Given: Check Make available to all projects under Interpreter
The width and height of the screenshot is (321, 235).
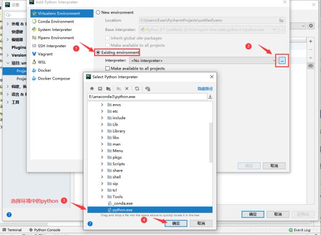Looking at the screenshot, I should pyautogui.click(x=108, y=68).
